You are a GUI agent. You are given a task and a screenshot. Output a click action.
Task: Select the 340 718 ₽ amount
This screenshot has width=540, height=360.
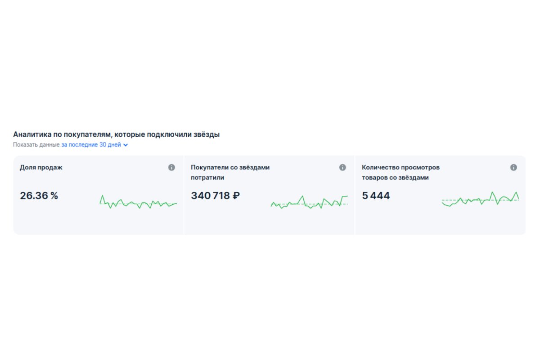click(216, 196)
